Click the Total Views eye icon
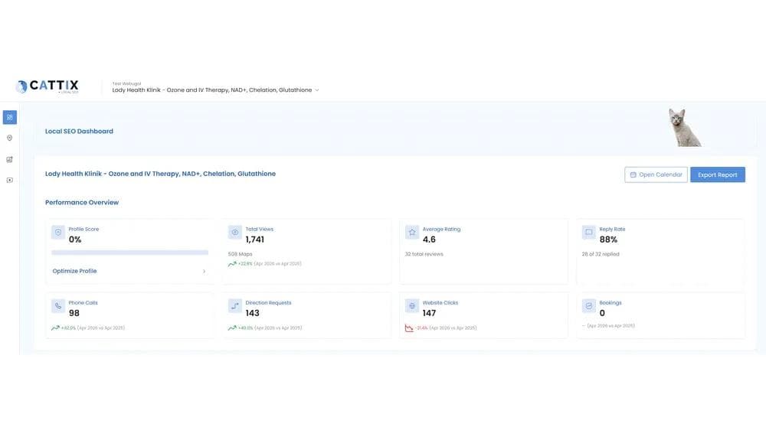The height and width of the screenshot is (427, 766). tap(235, 233)
